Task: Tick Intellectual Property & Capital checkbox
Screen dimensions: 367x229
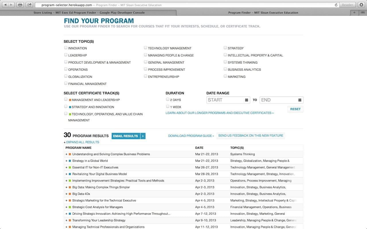Action: coord(225,55)
